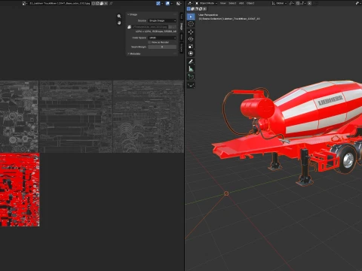
Task: Open the Object menu in 3D viewport
Action: click(250, 3)
